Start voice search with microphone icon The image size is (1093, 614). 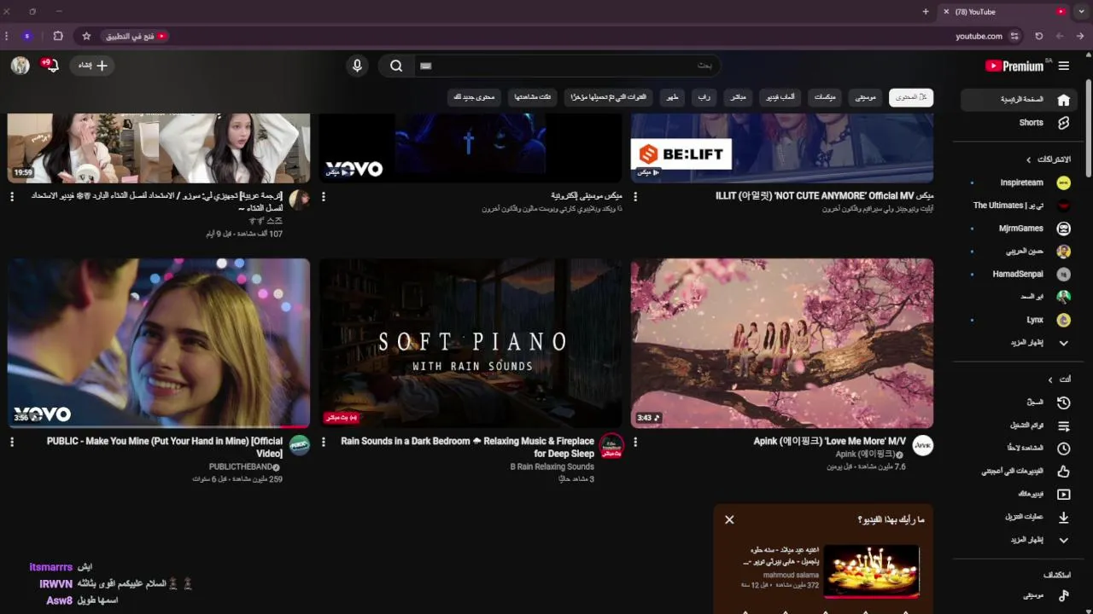tap(357, 66)
